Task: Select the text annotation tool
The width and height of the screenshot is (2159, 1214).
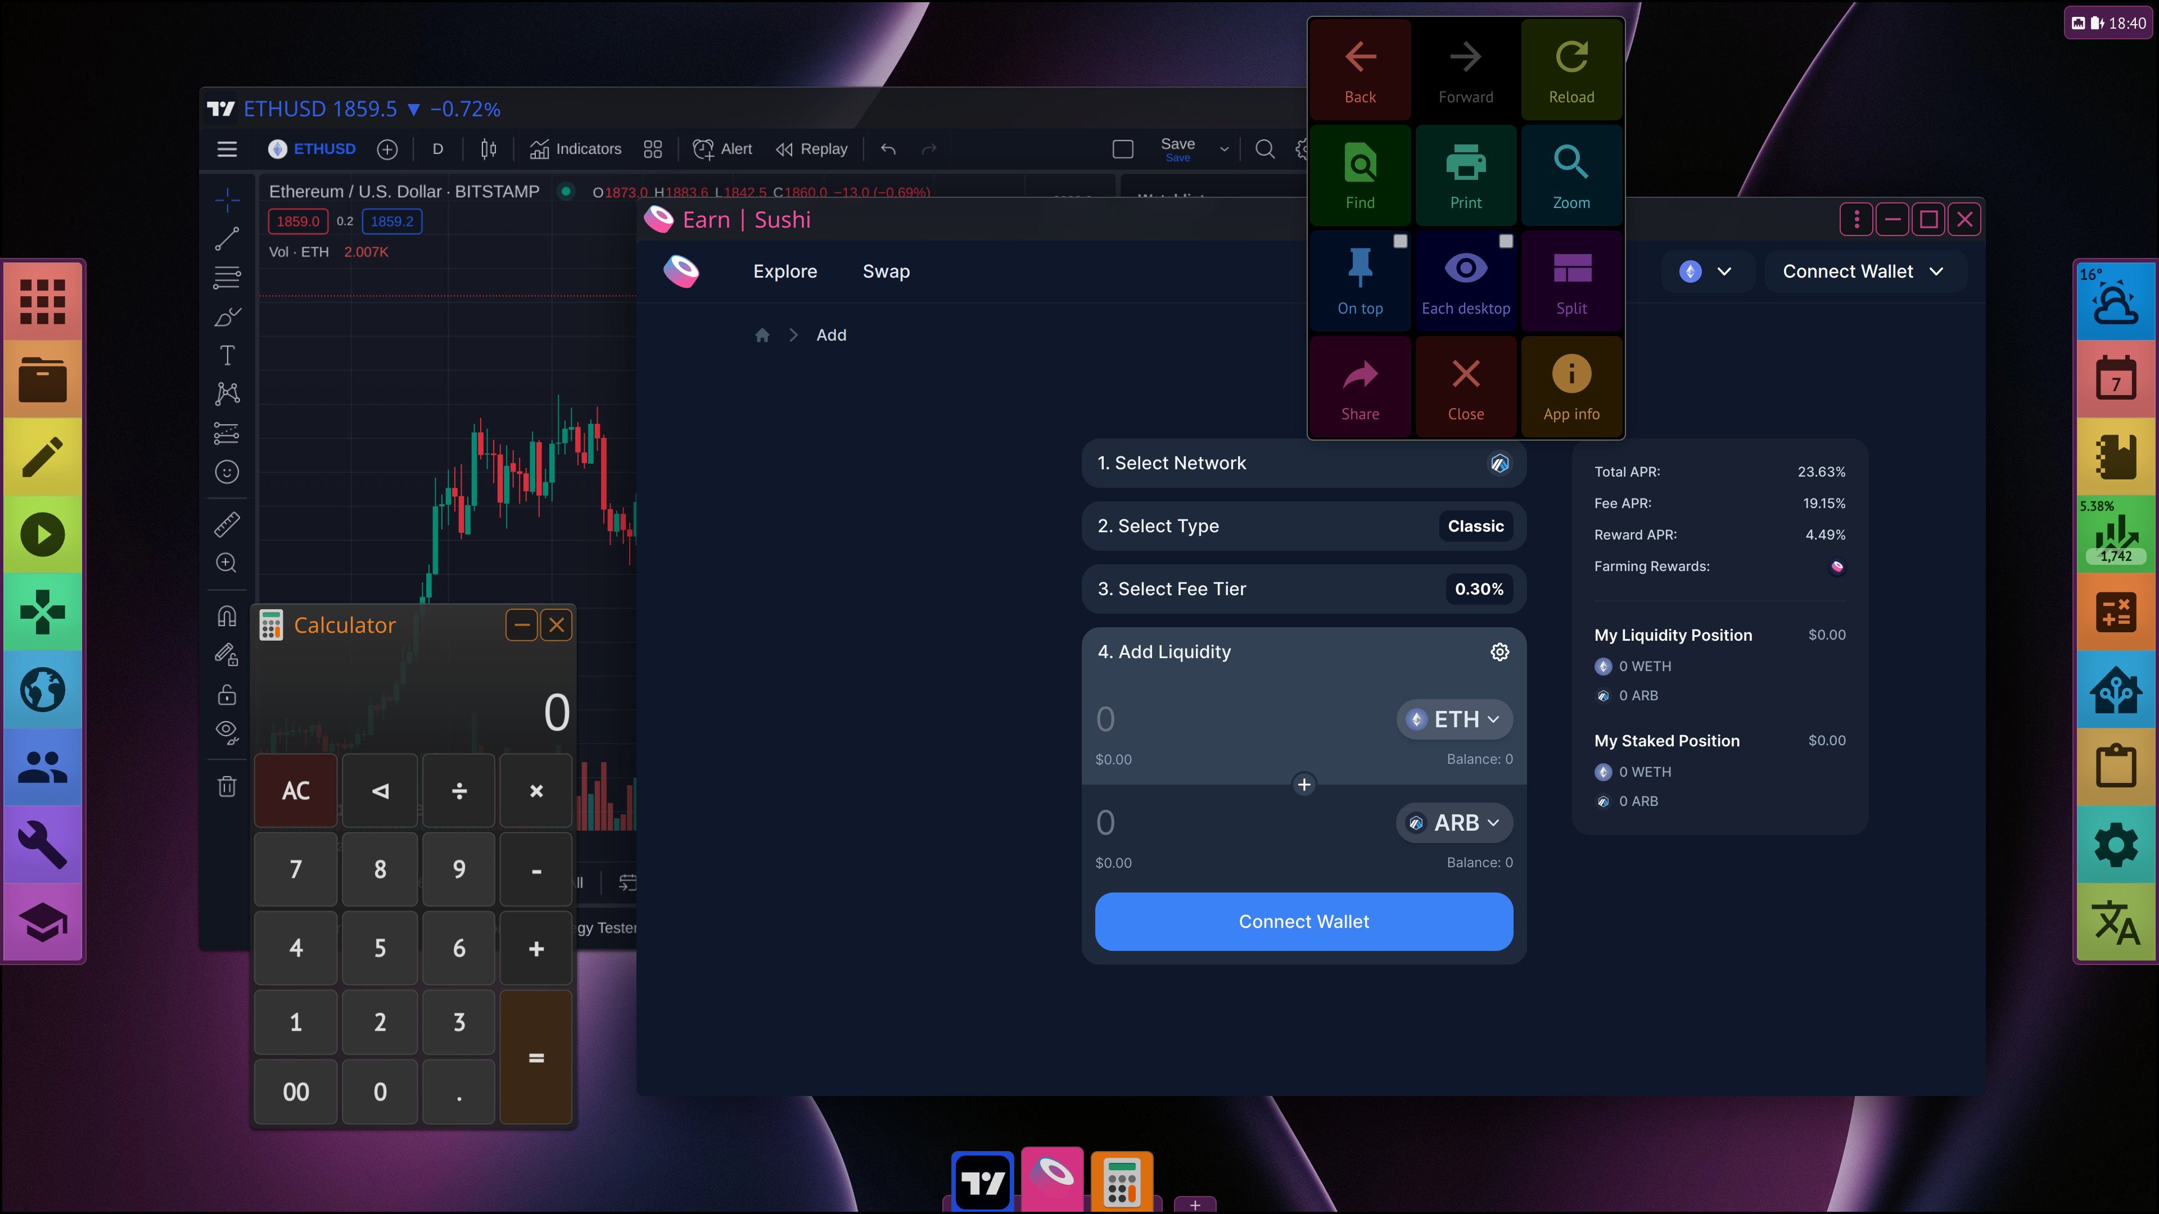Action: (227, 355)
